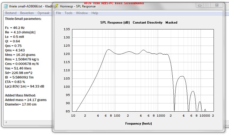This screenshot has width=229, height=136.
Task: Click the 'Vas = 51.46 liters' line
Action: 18,68
